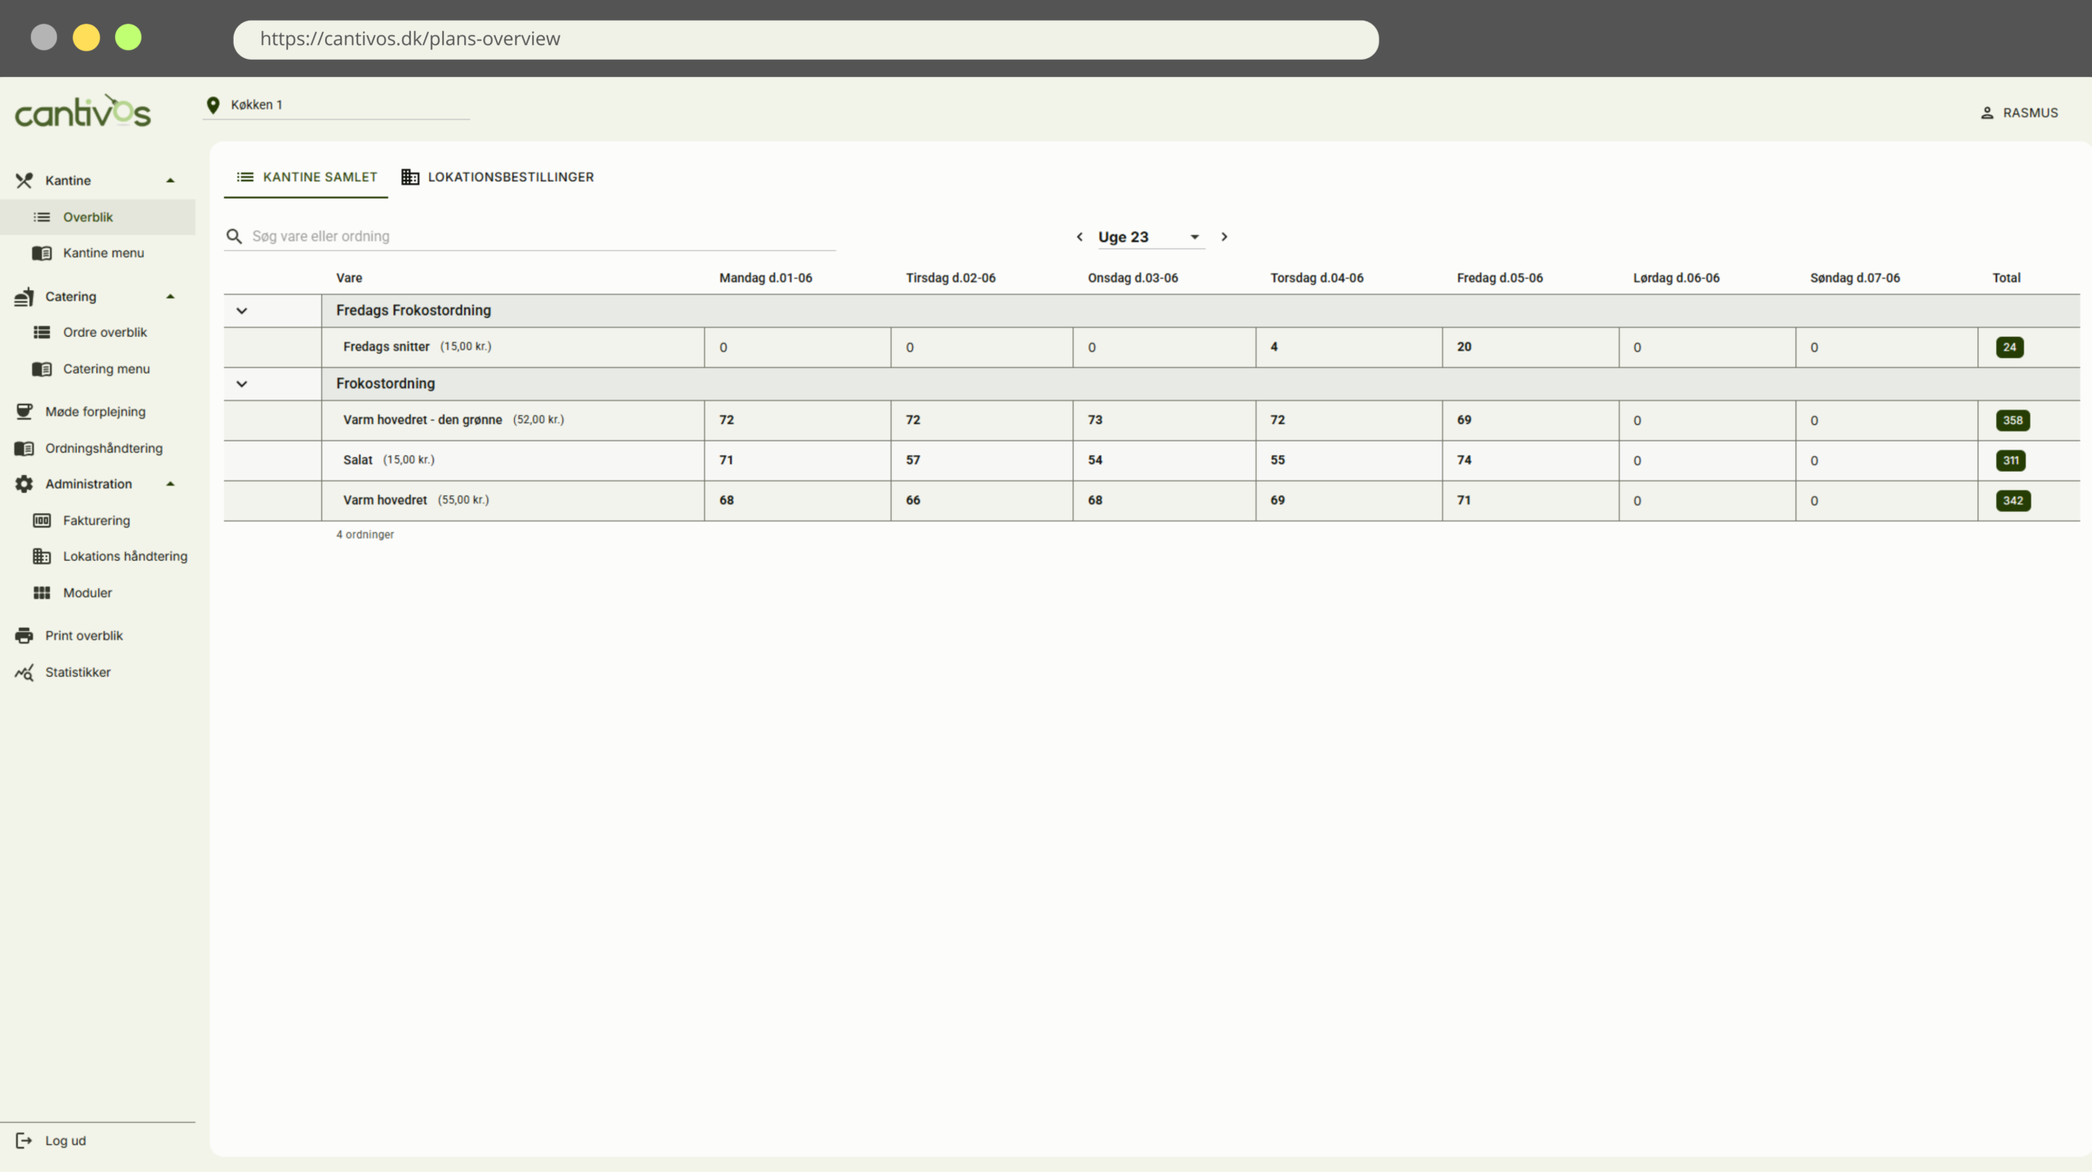Collapse the Kantine sidebar section

pos(171,181)
